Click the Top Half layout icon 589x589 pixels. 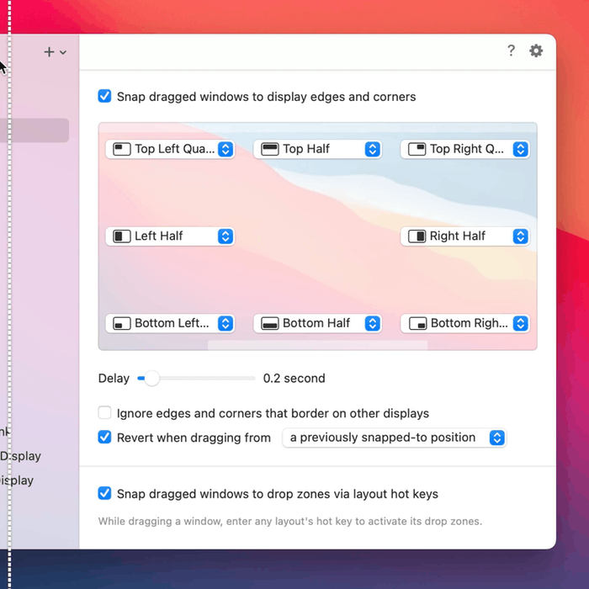tap(270, 149)
